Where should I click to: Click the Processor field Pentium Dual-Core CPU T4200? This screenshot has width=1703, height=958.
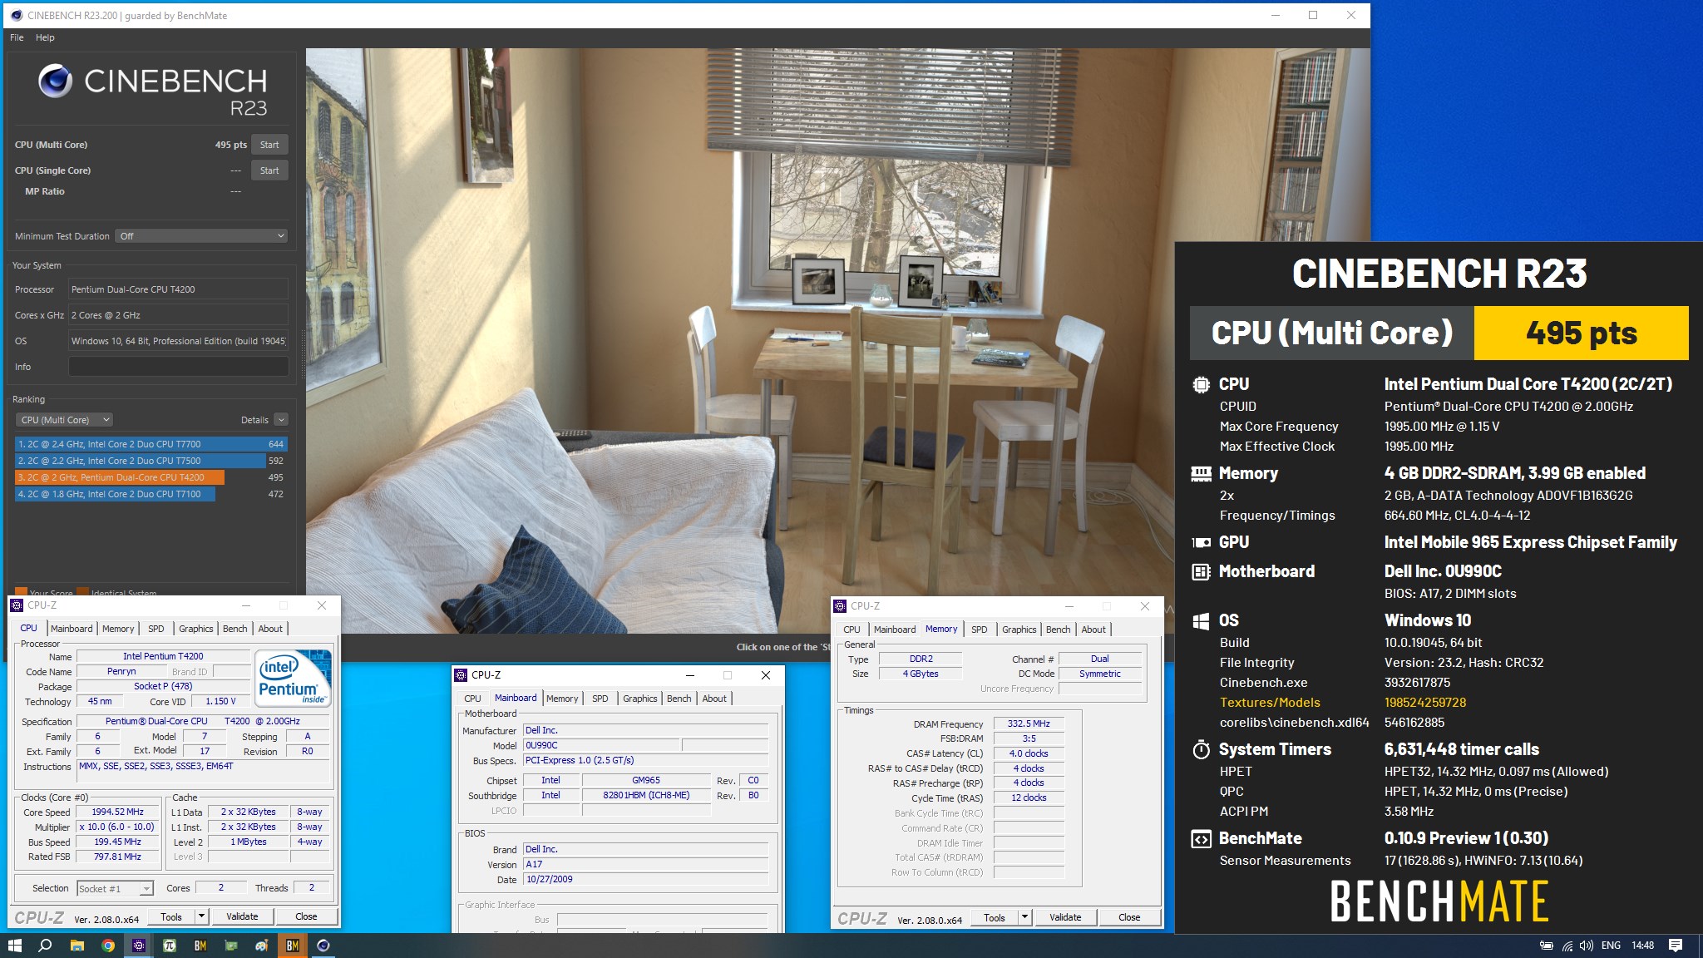178,289
